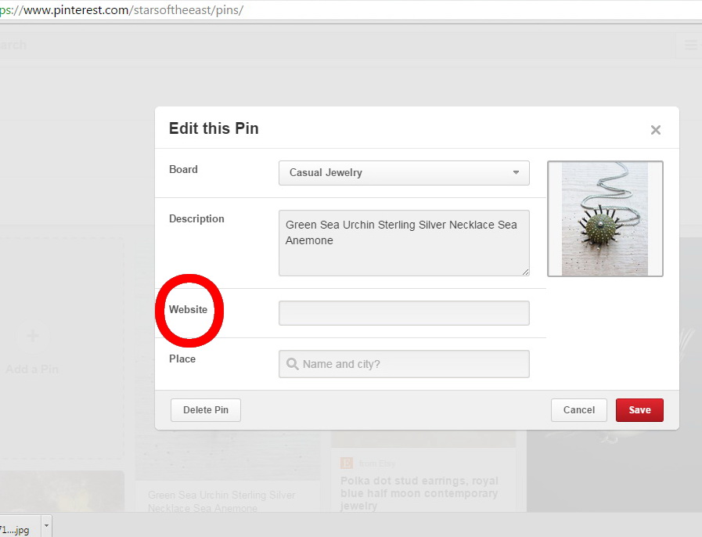Click the magnifying glass in the Place field
The image size is (702, 537).
click(x=291, y=363)
